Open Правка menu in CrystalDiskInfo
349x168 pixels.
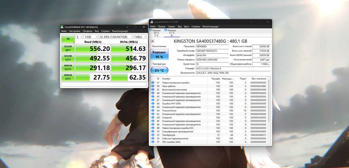(x=162, y=27)
